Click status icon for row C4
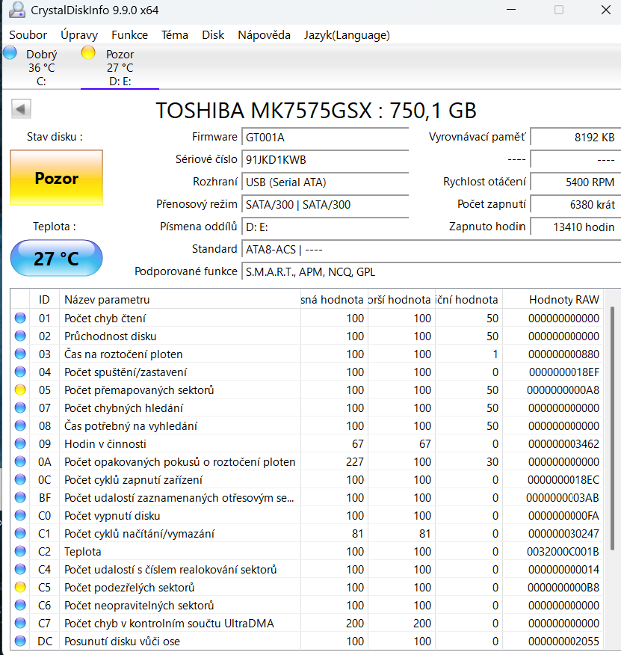Image resolution: width=621 pixels, height=655 pixels. [20, 569]
